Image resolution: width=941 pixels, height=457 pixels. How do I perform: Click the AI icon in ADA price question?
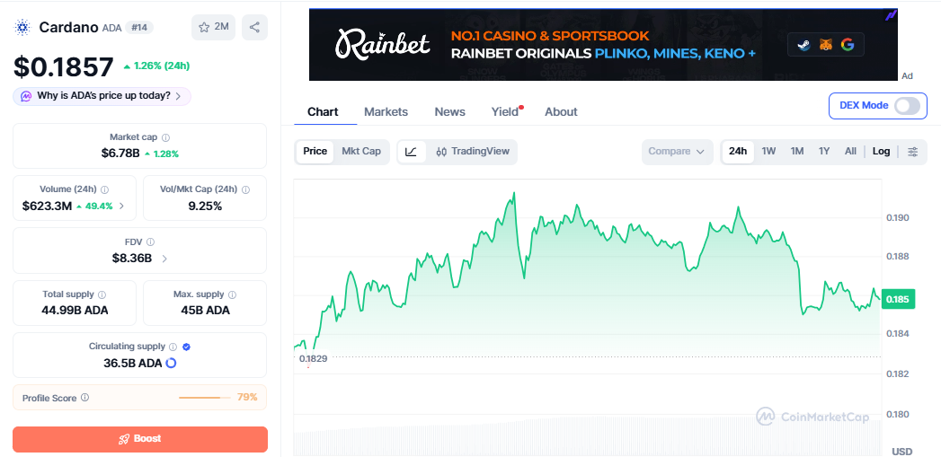26,96
